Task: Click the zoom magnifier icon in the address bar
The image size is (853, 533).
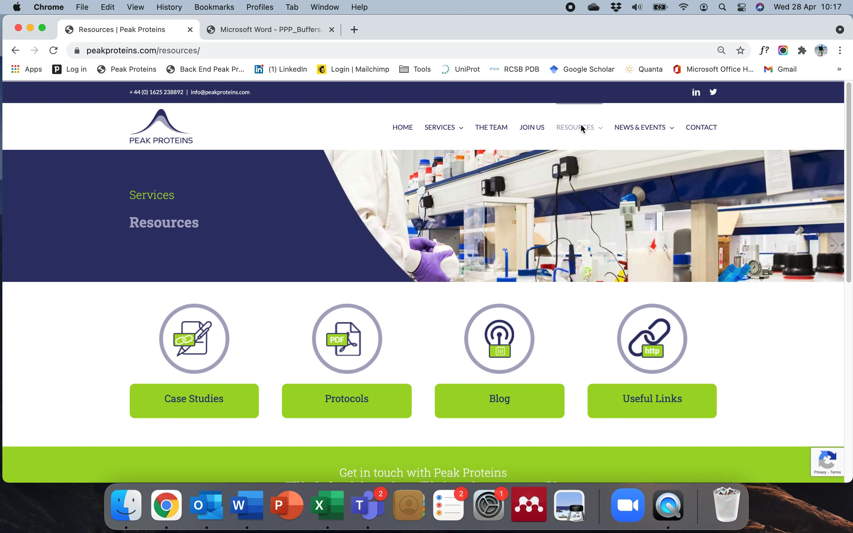Action: point(721,50)
